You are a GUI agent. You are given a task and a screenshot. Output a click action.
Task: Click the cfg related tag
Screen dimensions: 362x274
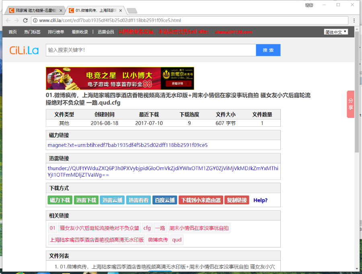[x=147, y=228]
